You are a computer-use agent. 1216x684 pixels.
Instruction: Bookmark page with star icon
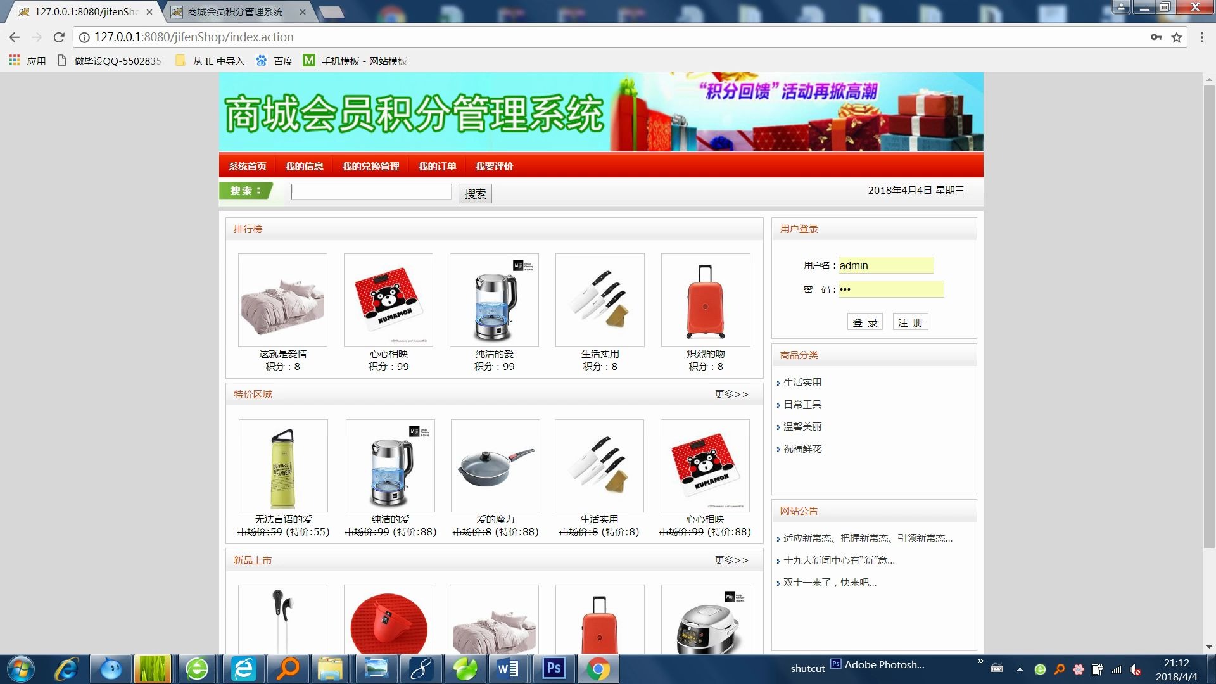[1177, 37]
